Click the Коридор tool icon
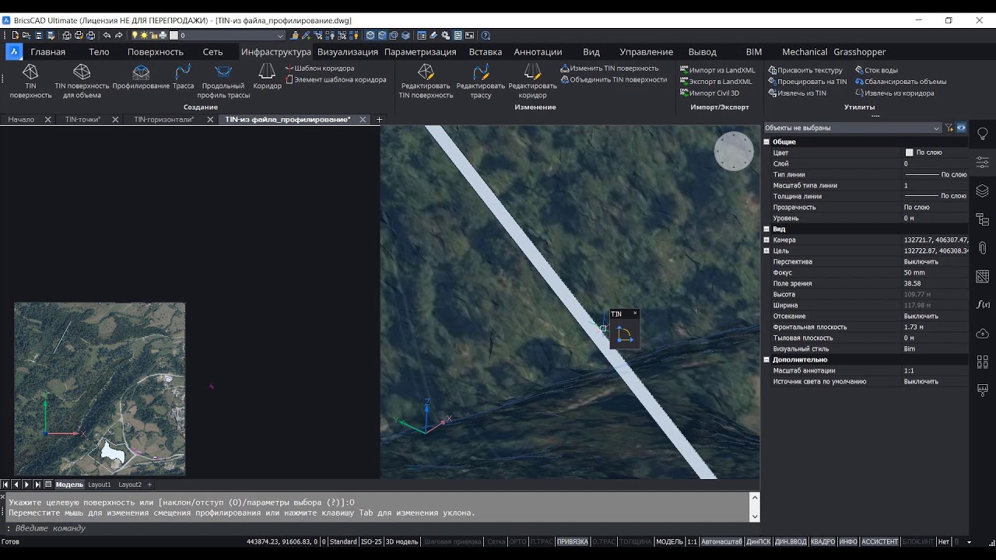This screenshot has height=560, width=996. pyautogui.click(x=267, y=72)
